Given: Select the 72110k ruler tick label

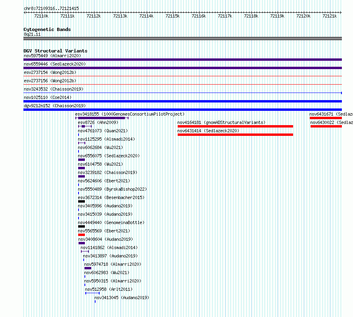Looking at the screenshot, I should pos(41,16).
